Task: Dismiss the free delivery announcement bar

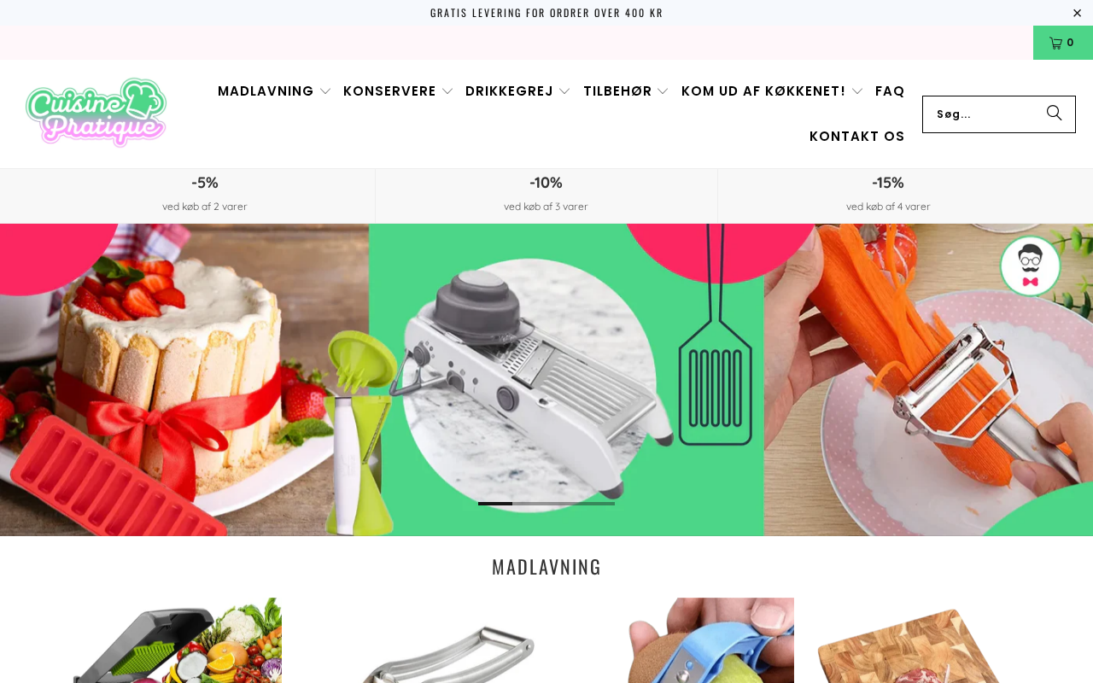Action: (x=1078, y=13)
